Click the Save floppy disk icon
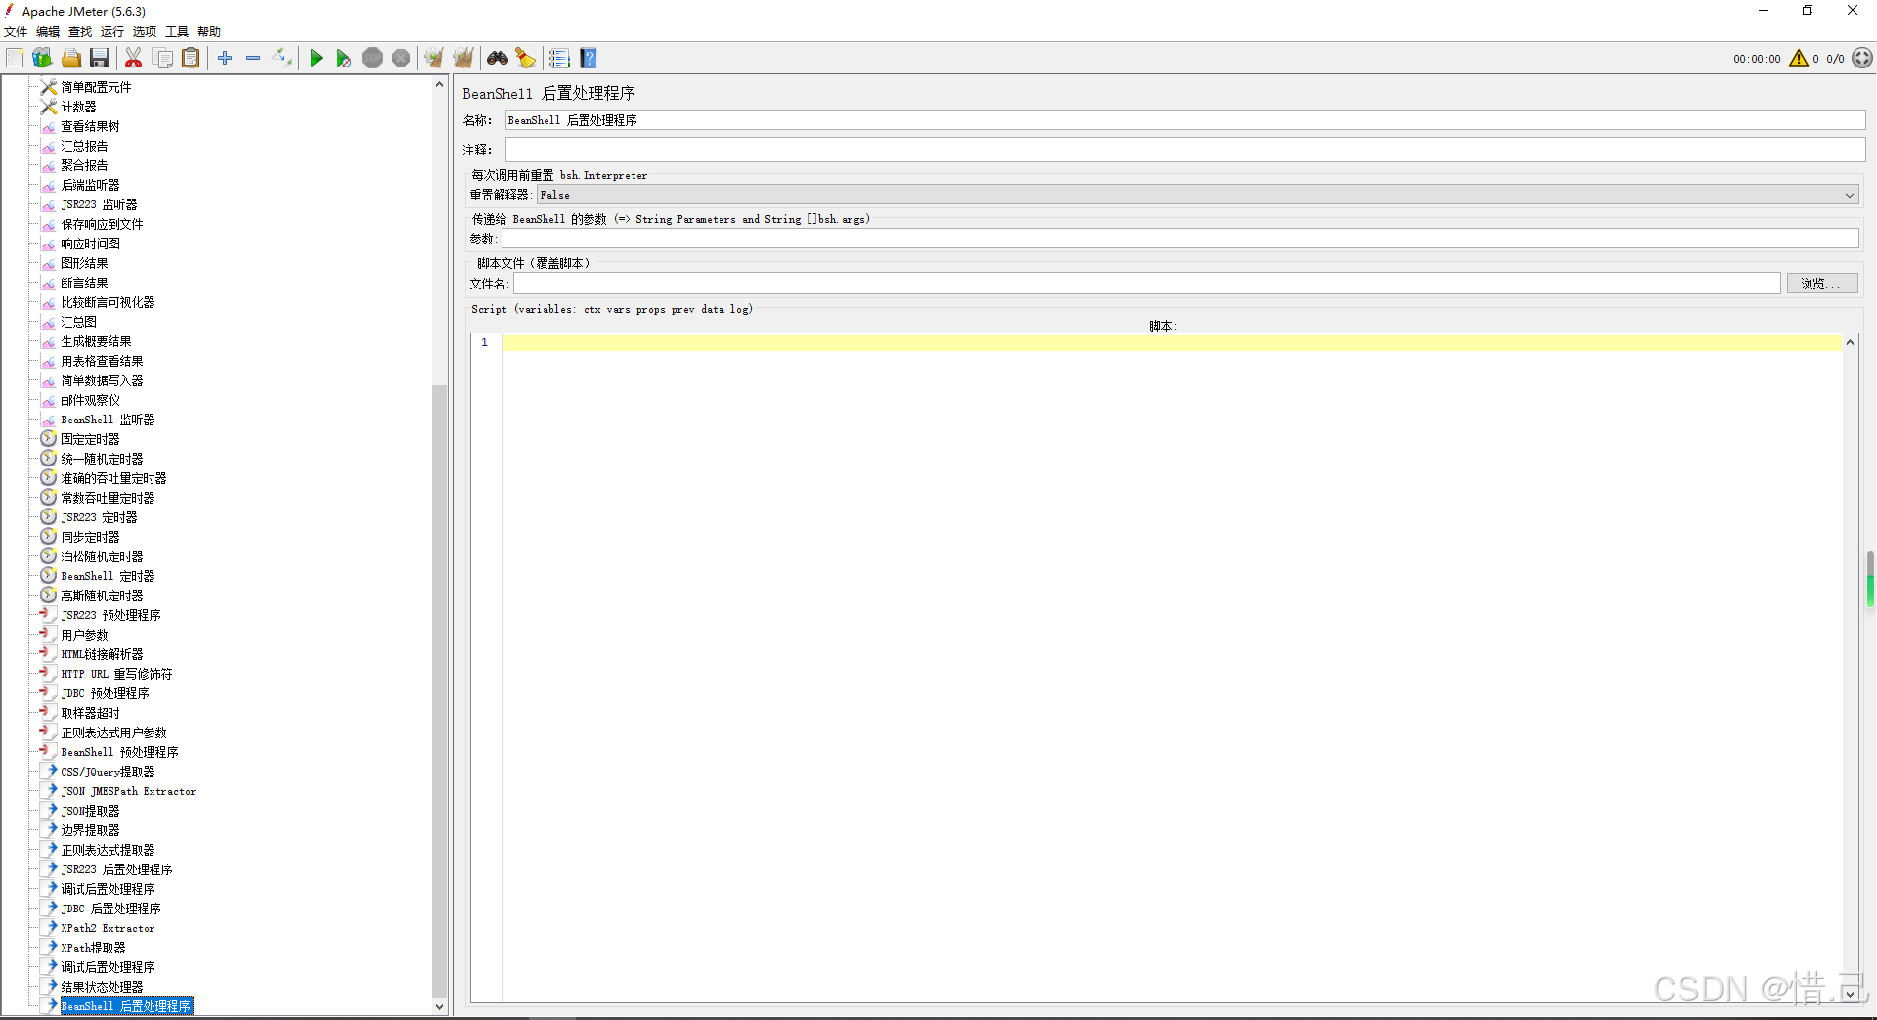 pyautogui.click(x=100, y=59)
